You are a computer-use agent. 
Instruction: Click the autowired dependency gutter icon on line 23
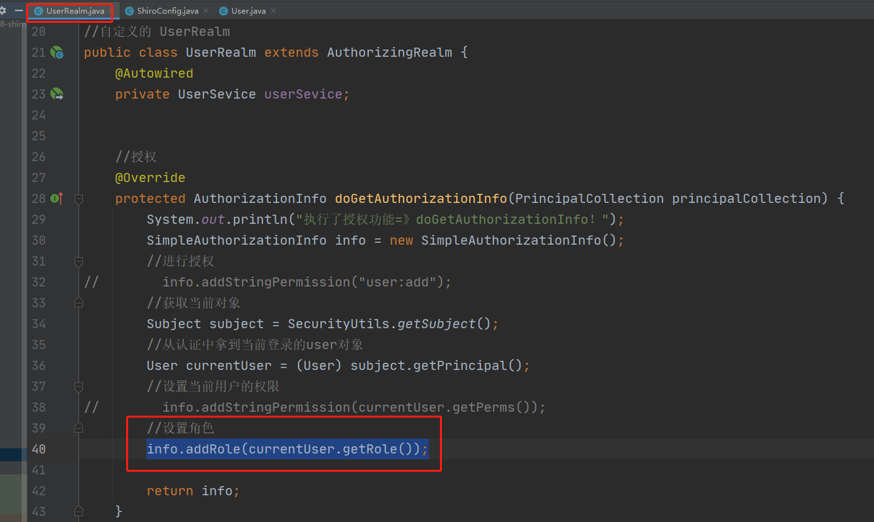pyautogui.click(x=57, y=94)
